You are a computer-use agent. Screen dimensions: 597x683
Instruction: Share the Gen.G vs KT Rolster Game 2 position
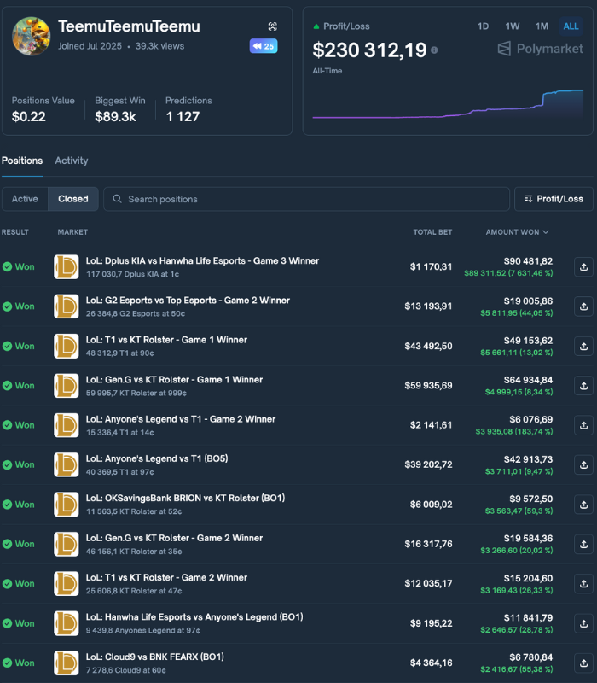coord(583,544)
